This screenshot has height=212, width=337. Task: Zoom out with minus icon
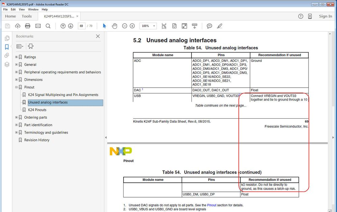(125, 26)
